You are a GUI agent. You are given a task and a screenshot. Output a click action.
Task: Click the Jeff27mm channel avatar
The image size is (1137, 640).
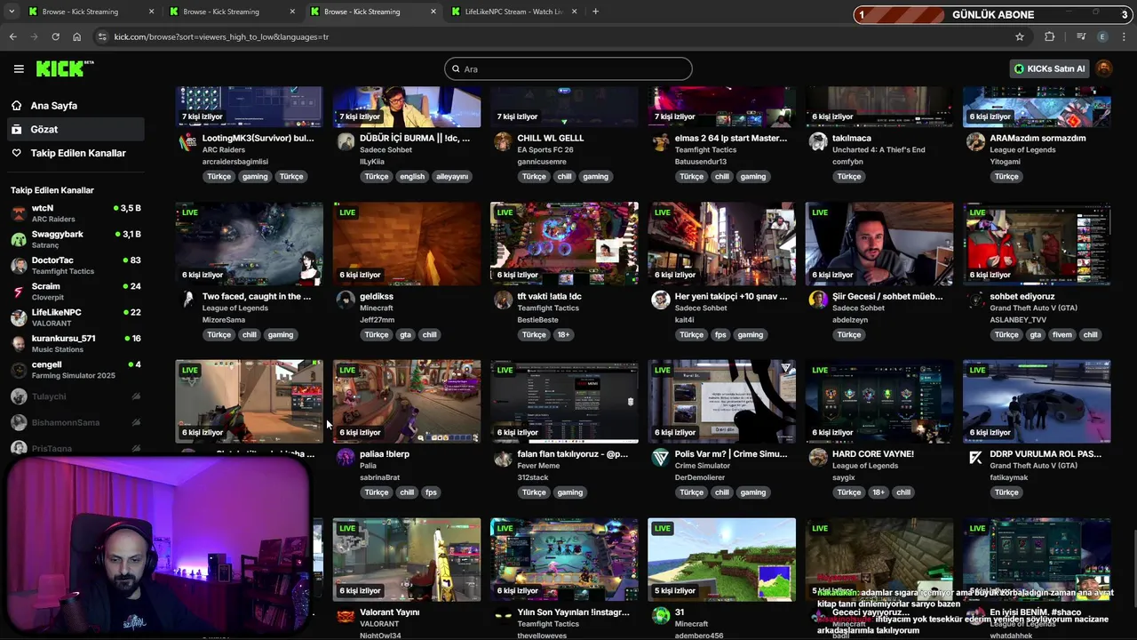[x=346, y=300]
